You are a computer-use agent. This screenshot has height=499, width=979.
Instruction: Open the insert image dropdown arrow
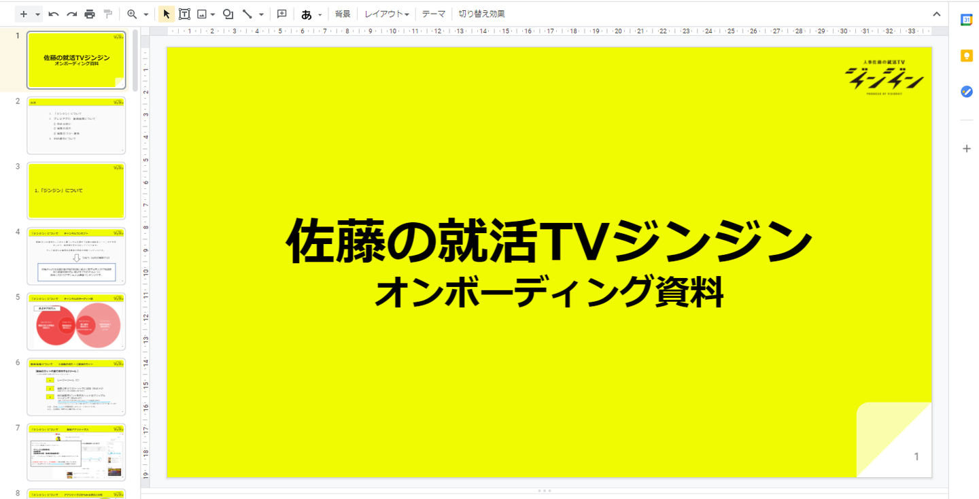[213, 14]
